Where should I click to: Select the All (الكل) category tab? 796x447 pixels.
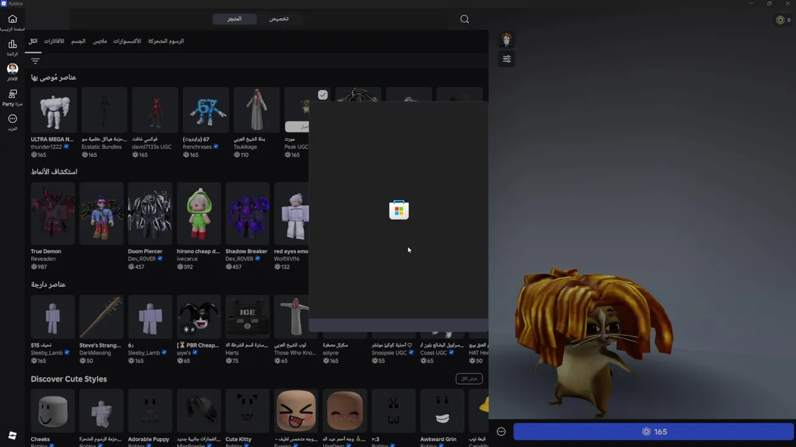[x=33, y=41]
